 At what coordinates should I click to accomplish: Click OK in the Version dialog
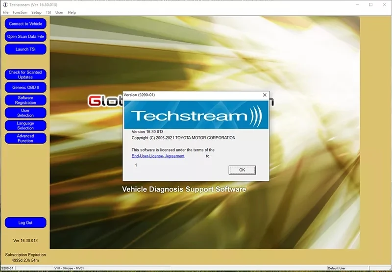[242, 170]
